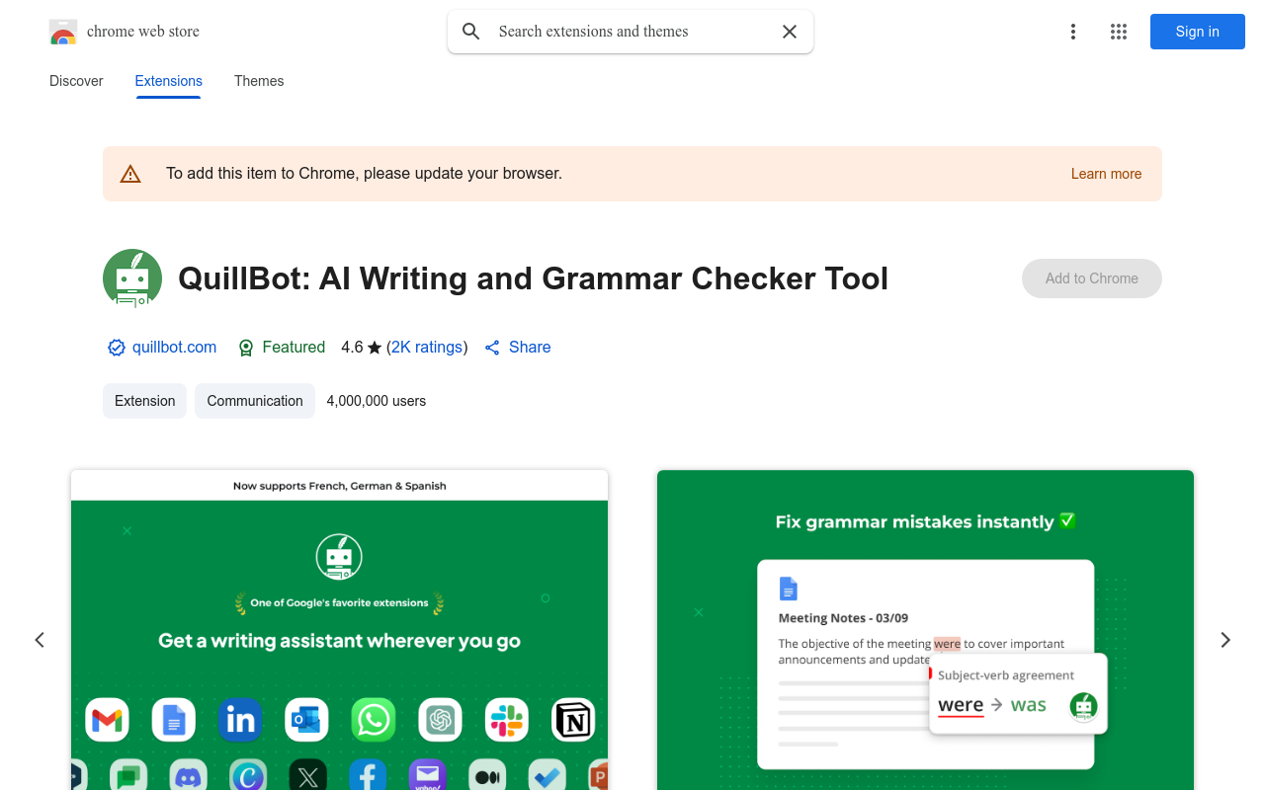Screen dimensions: 1265x790
Task: Click the QuillBot extension title heading
Action: tap(533, 278)
